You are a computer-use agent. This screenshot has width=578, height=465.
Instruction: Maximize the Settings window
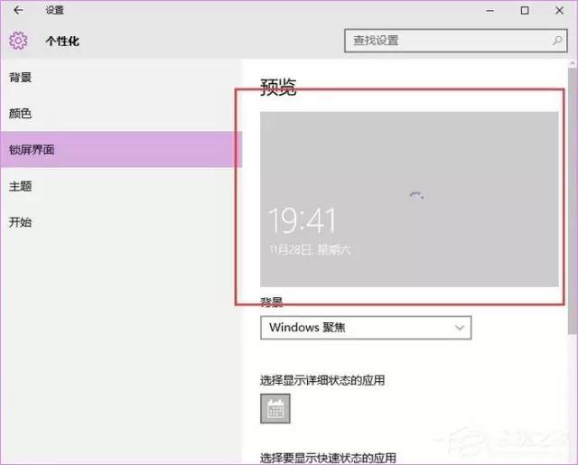click(525, 11)
